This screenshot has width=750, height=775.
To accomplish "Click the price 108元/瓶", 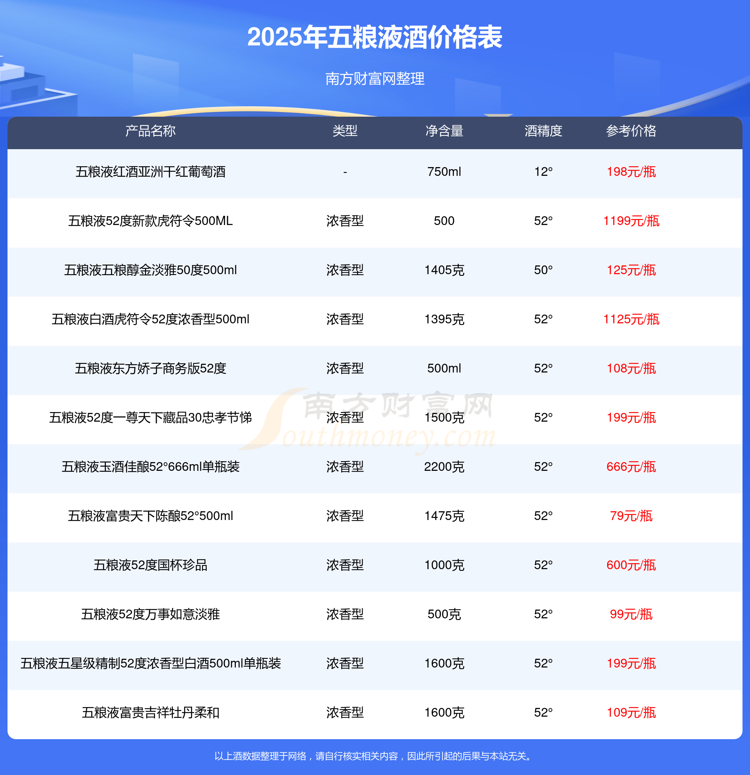I will pyautogui.click(x=631, y=368).
